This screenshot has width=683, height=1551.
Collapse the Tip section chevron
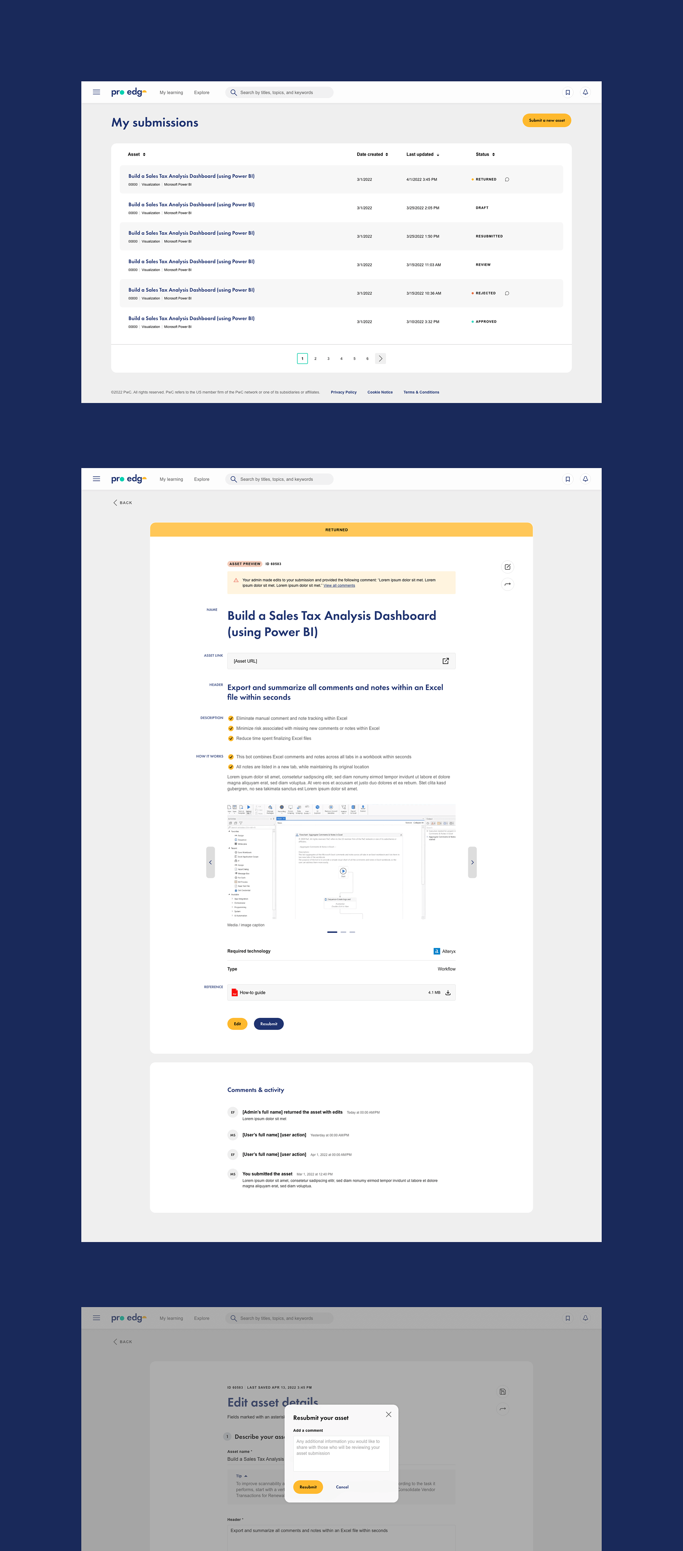pos(246,1476)
